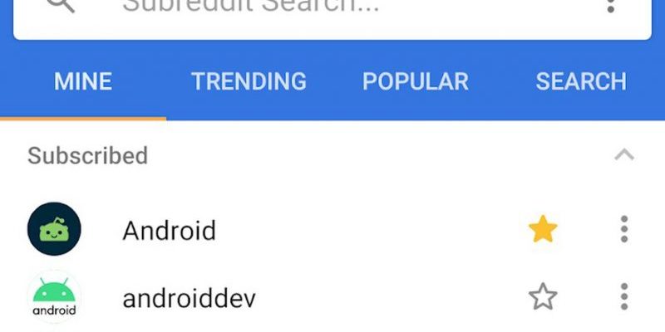Open the Android subreddit

pyautogui.click(x=170, y=231)
